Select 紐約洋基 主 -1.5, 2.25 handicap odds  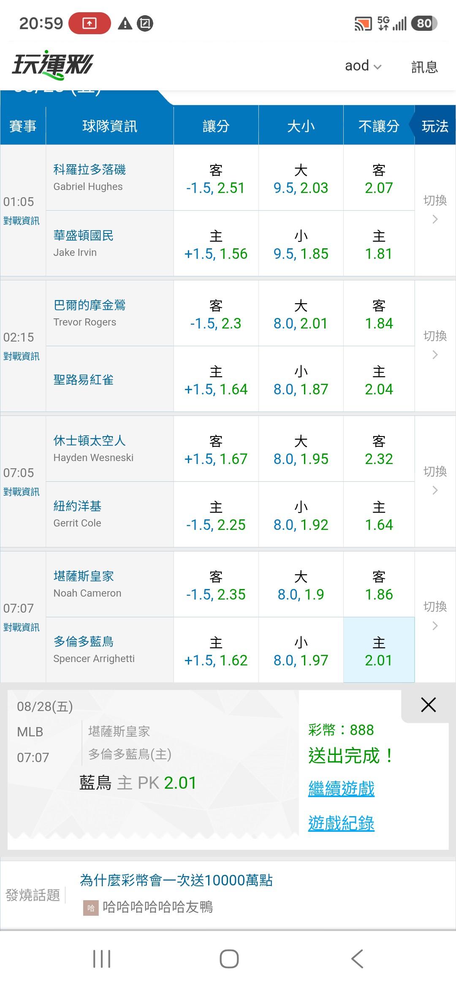click(x=216, y=515)
